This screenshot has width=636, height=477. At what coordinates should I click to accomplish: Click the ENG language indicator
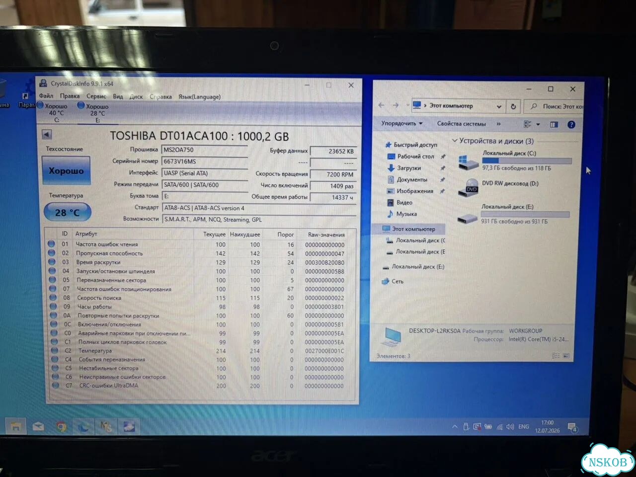click(524, 427)
